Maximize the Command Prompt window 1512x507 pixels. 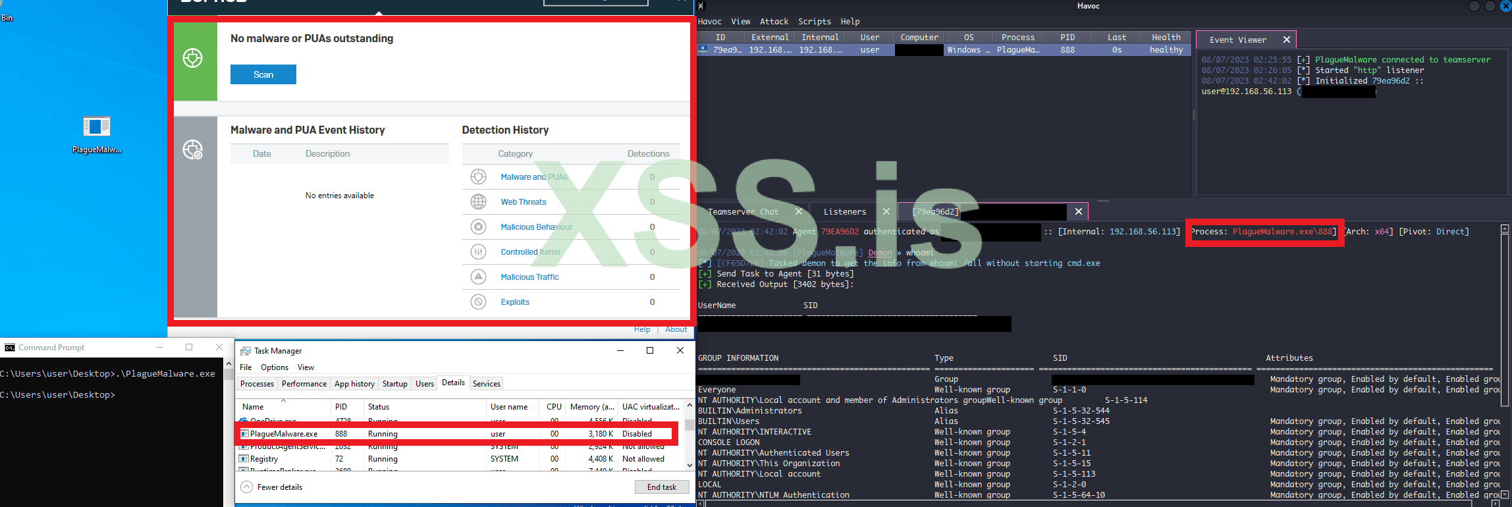tap(189, 347)
